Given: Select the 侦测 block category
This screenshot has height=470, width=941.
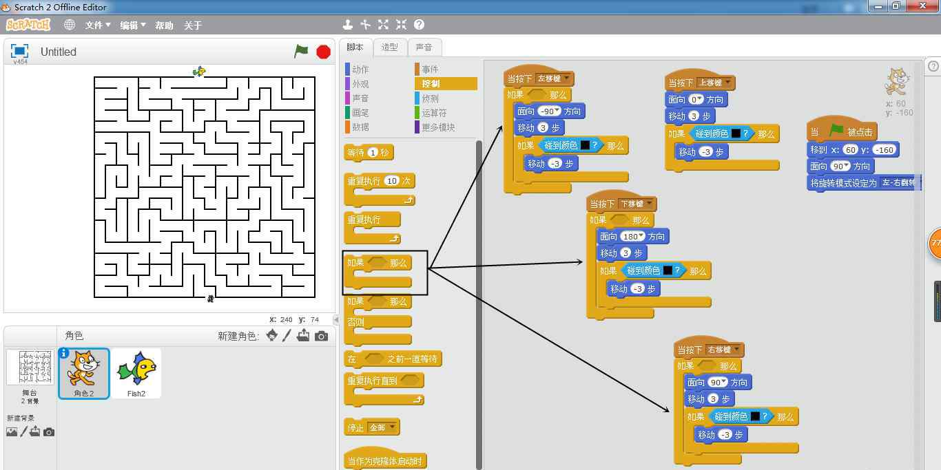Looking at the screenshot, I should click(430, 98).
